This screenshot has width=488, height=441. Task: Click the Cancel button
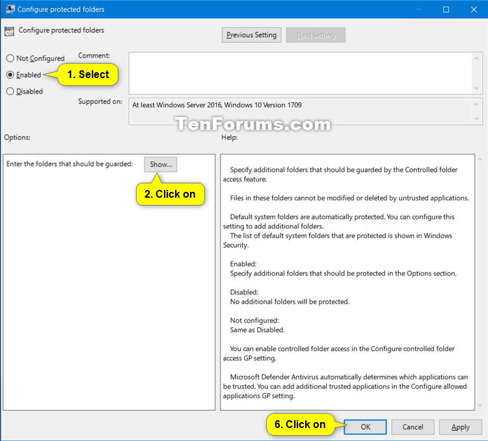413,427
